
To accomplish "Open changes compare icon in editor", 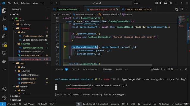I will 177,9.
